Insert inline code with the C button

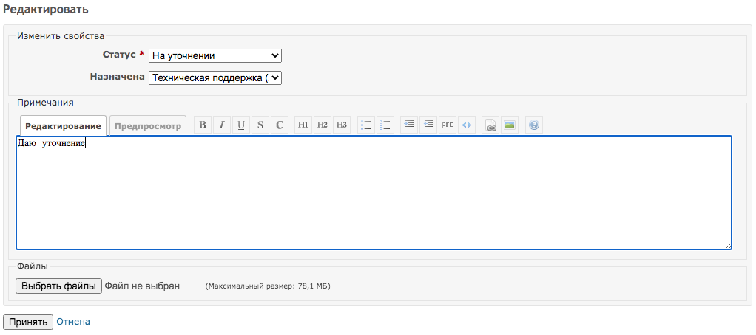point(279,125)
